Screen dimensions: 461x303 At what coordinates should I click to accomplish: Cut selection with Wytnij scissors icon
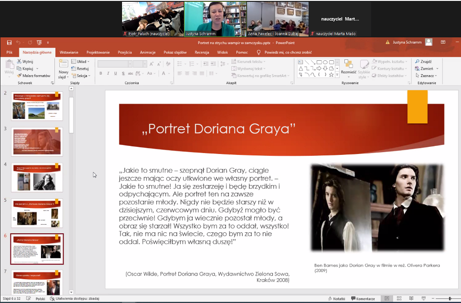tap(20, 61)
